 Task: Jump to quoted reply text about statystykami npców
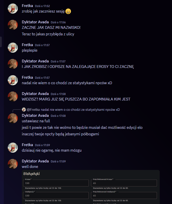[80, 110]
